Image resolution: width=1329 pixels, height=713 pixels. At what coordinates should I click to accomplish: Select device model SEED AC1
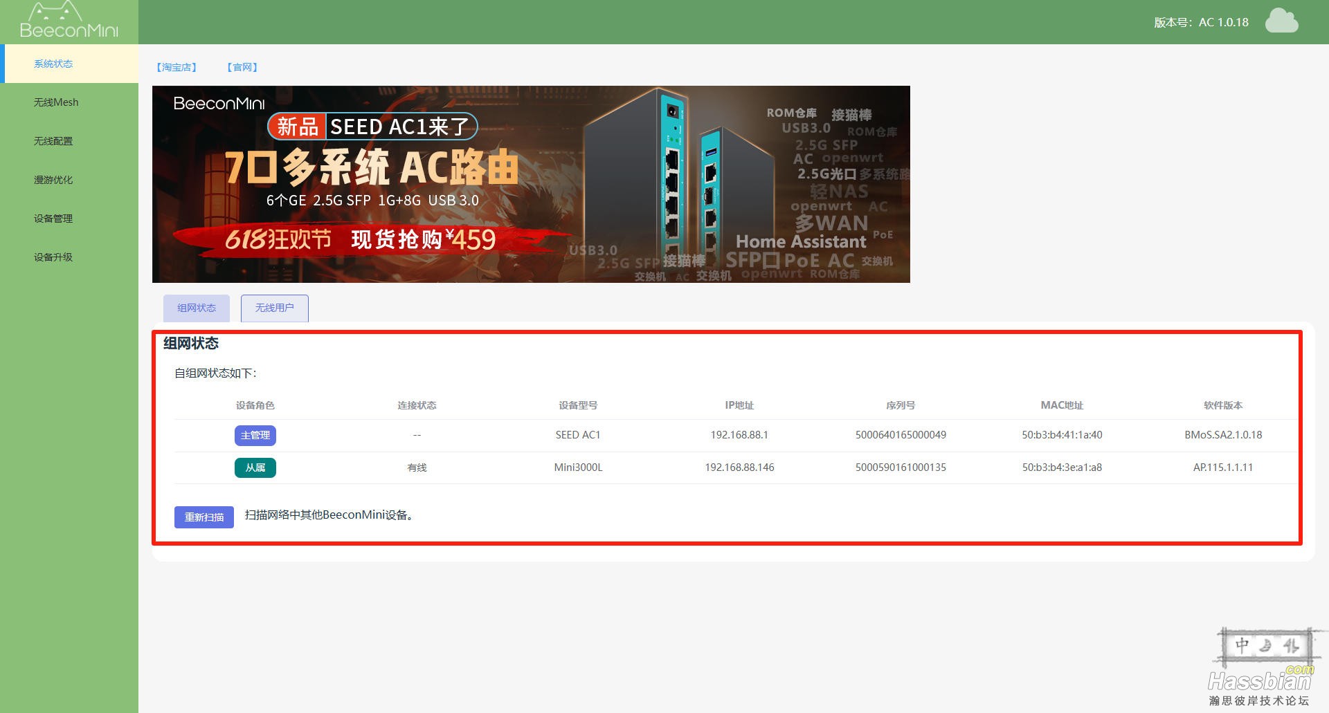578,435
